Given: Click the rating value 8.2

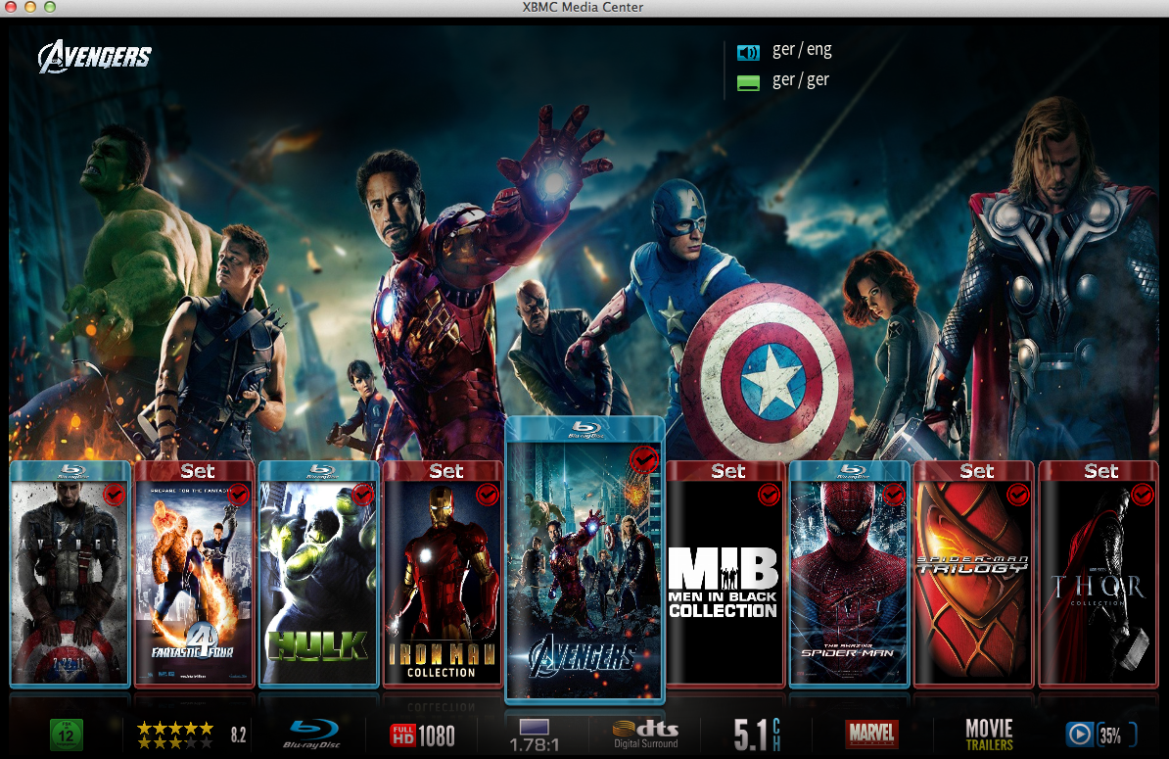Looking at the screenshot, I should pyautogui.click(x=238, y=735).
